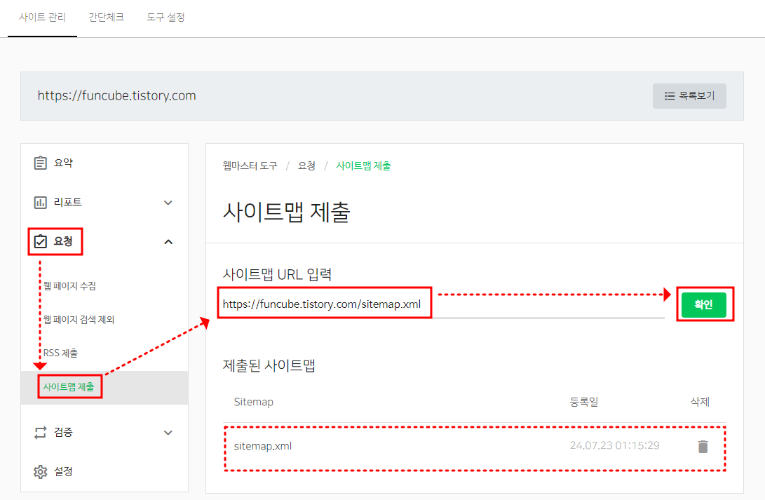Expand the 리포트 section chevron
The image size is (765, 500).
[168, 203]
